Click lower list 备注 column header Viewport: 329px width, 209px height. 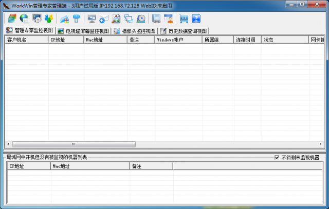click(152, 166)
